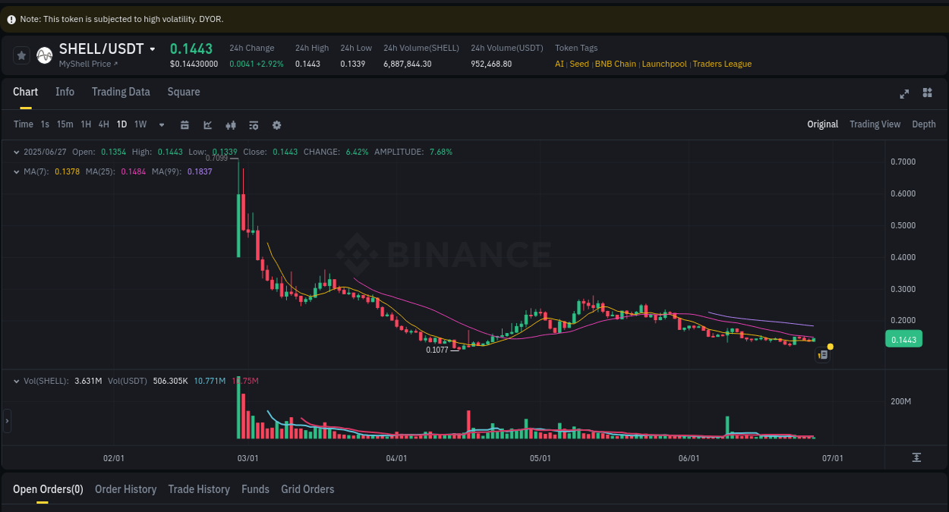This screenshot has height=512, width=949.
Task: Click the 0.1443 price label on the axis
Action: [x=903, y=339]
